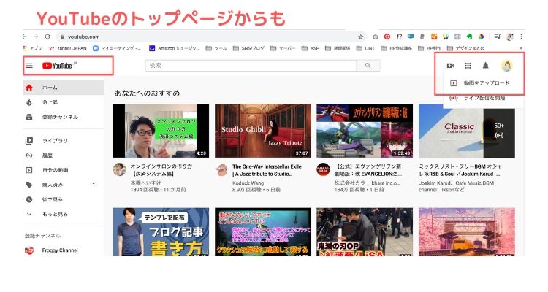Expand もっと見る in sidebar
The height and width of the screenshot is (292, 548).
(64, 214)
